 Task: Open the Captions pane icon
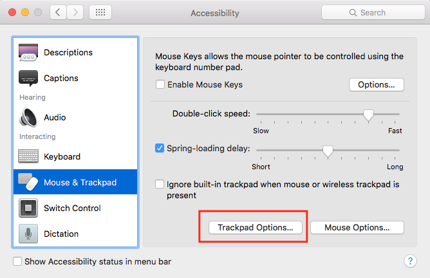tap(28, 79)
